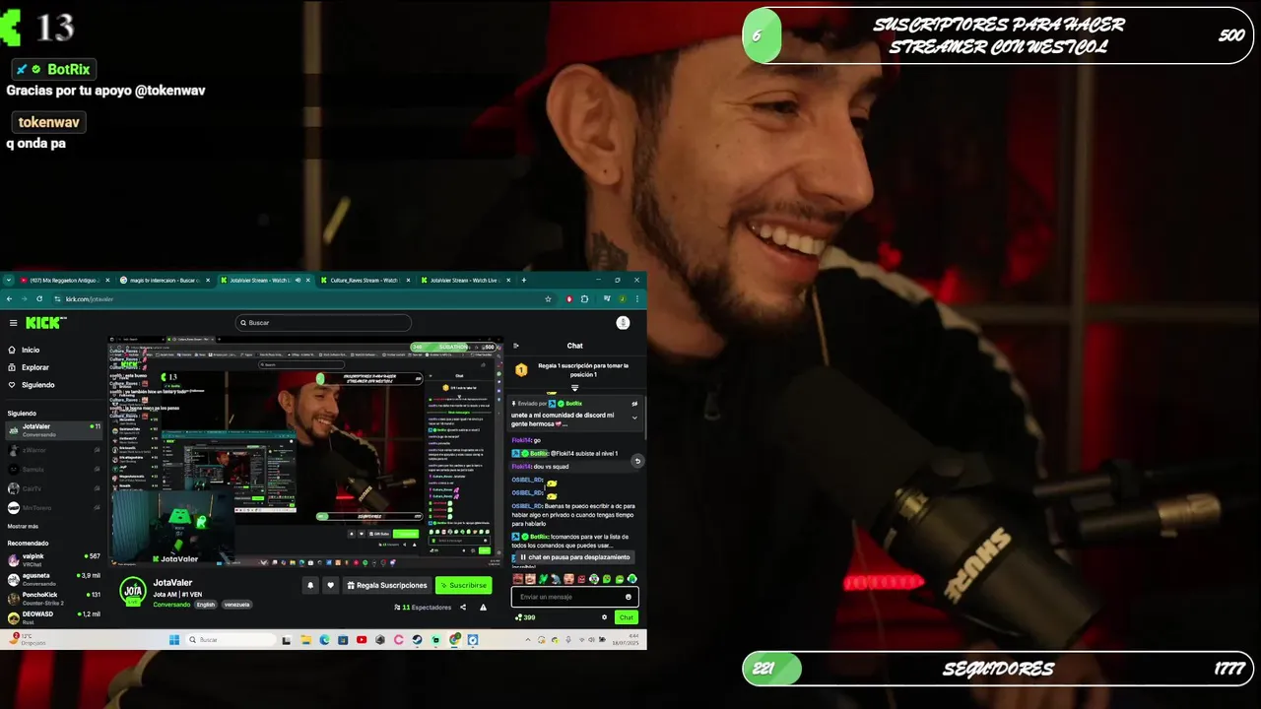Show hidden system tray icons
The width and height of the screenshot is (1261, 709).
[529, 640]
